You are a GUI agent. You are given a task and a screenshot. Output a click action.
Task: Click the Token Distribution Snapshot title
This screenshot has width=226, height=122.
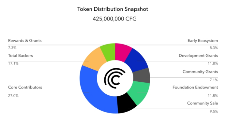113,9
